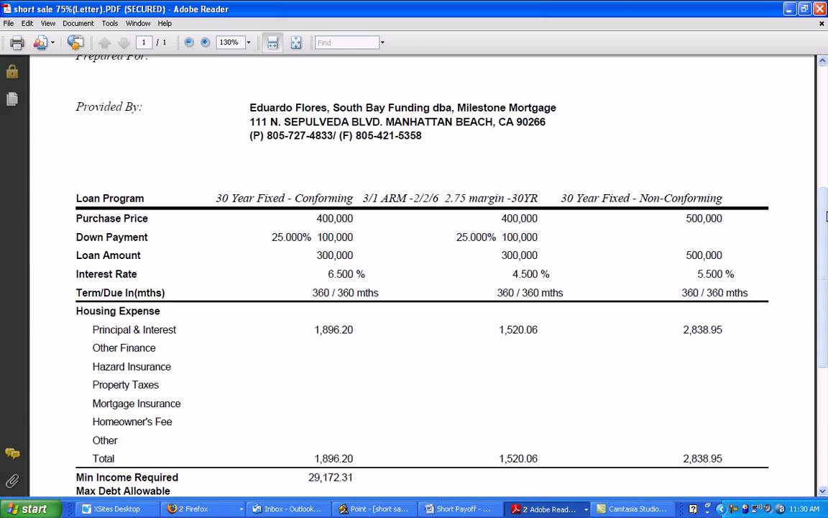Open the Document menu
828x518 pixels.
click(x=78, y=23)
